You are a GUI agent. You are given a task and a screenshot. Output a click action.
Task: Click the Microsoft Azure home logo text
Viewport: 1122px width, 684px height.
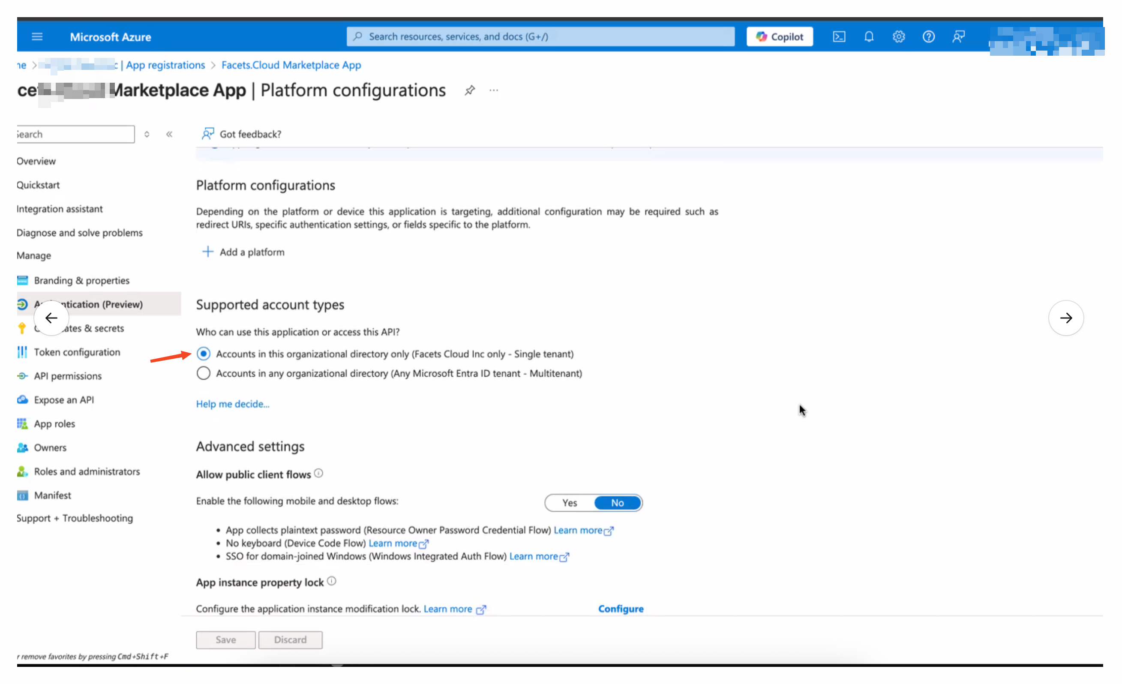point(111,37)
